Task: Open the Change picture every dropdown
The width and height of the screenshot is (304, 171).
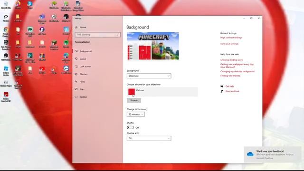Action: (136, 114)
